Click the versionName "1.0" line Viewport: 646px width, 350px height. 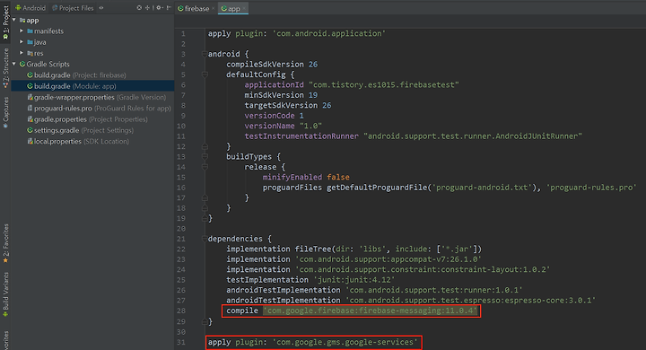[283, 126]
